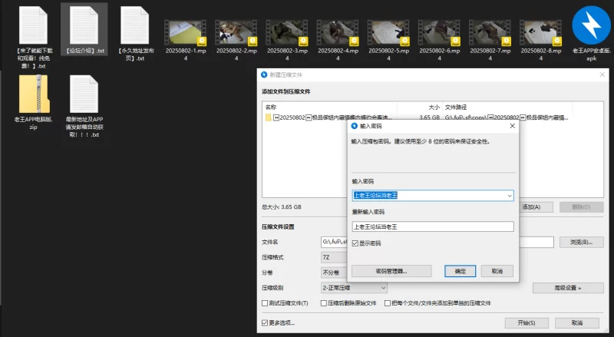
Task: Click the 高级设置 expander button
Action: point(567,288)
